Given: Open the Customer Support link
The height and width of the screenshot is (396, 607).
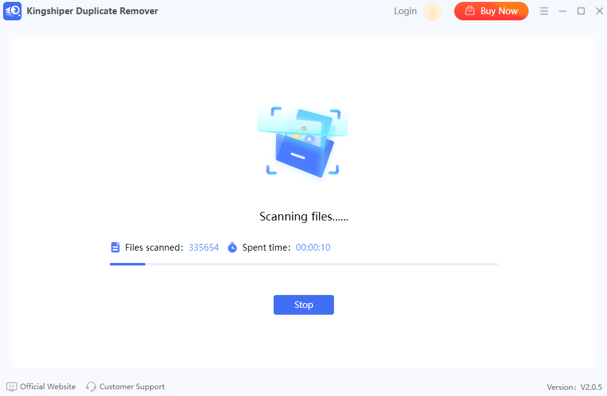Looking at the screenshot, I should click(132, 387).
